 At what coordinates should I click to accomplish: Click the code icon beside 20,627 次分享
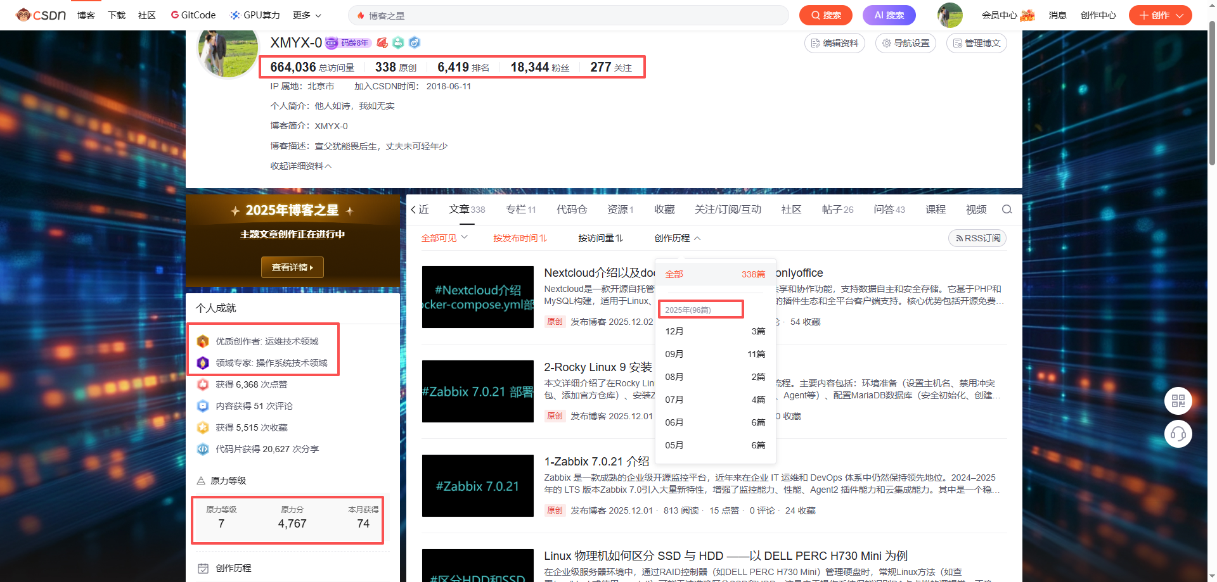point(203,449)
